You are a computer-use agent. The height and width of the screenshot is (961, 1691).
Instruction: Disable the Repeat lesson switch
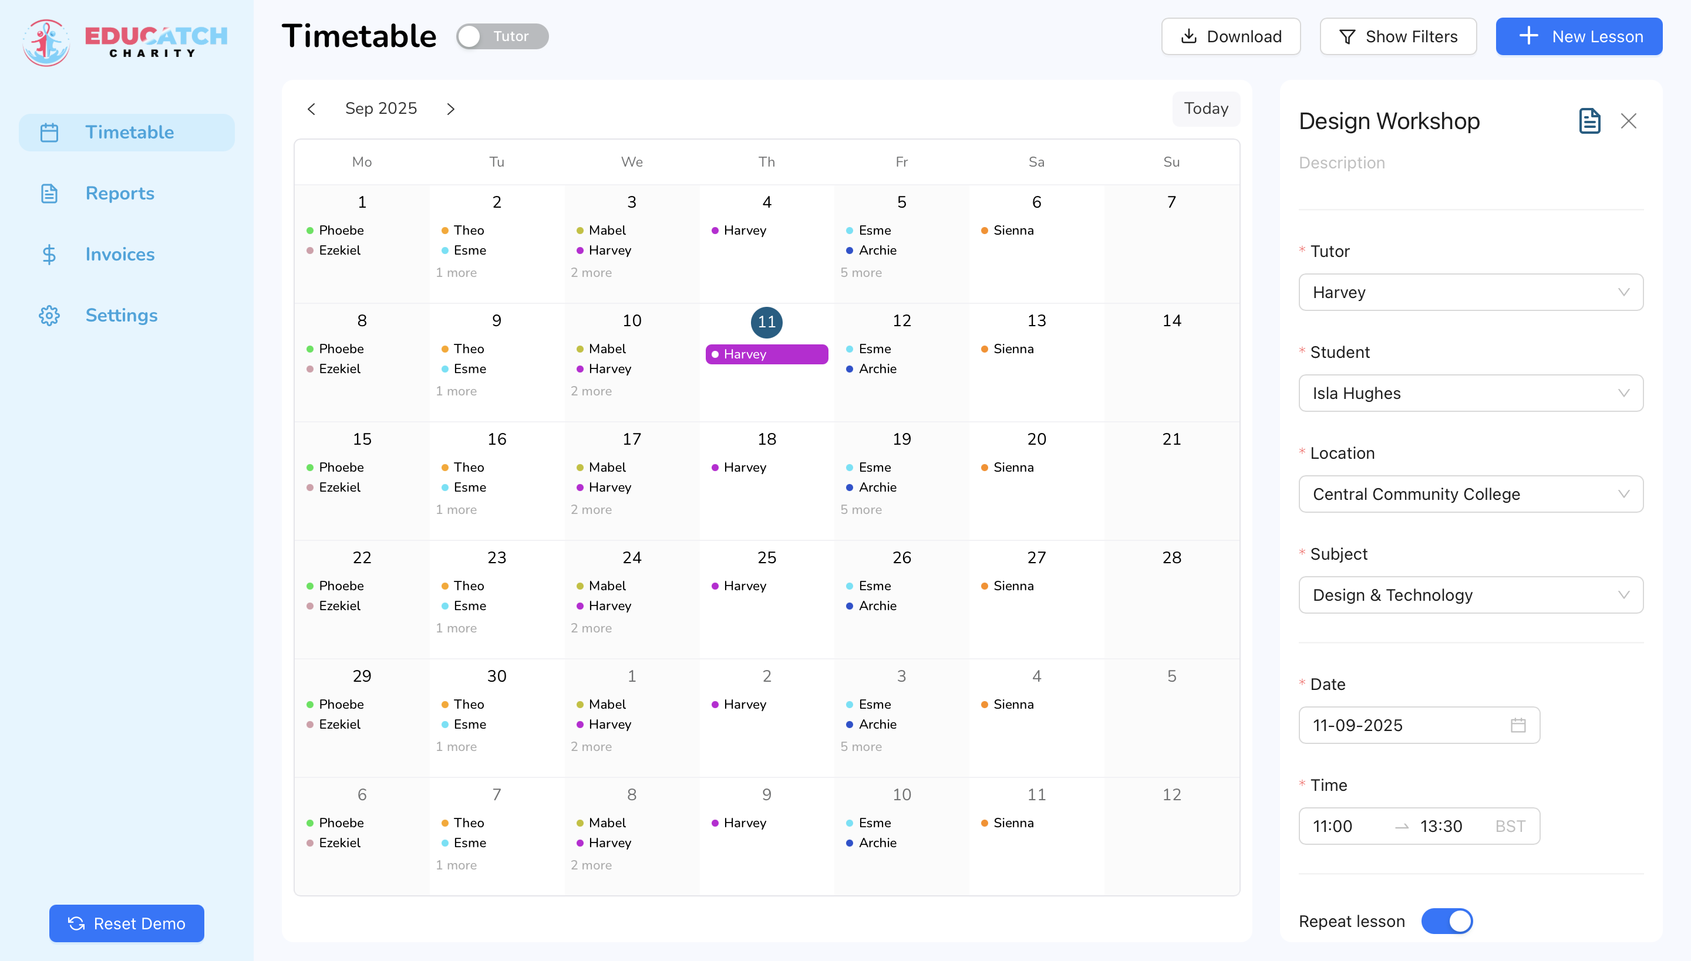tap(1447, 921)
